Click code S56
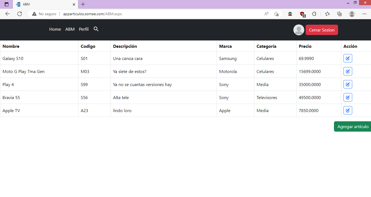Image resolution: width=371 pixels, height=197 pixels. (x=84, y=97)
